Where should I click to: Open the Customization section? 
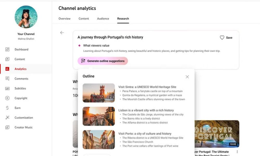click(23, 118)
